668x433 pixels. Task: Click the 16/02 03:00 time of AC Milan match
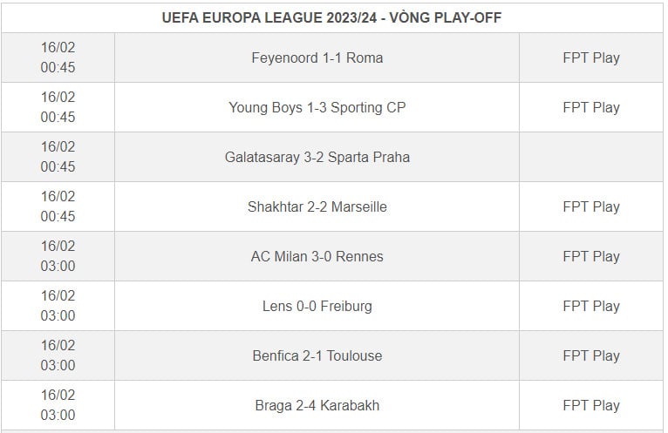(x=58, y=256)
